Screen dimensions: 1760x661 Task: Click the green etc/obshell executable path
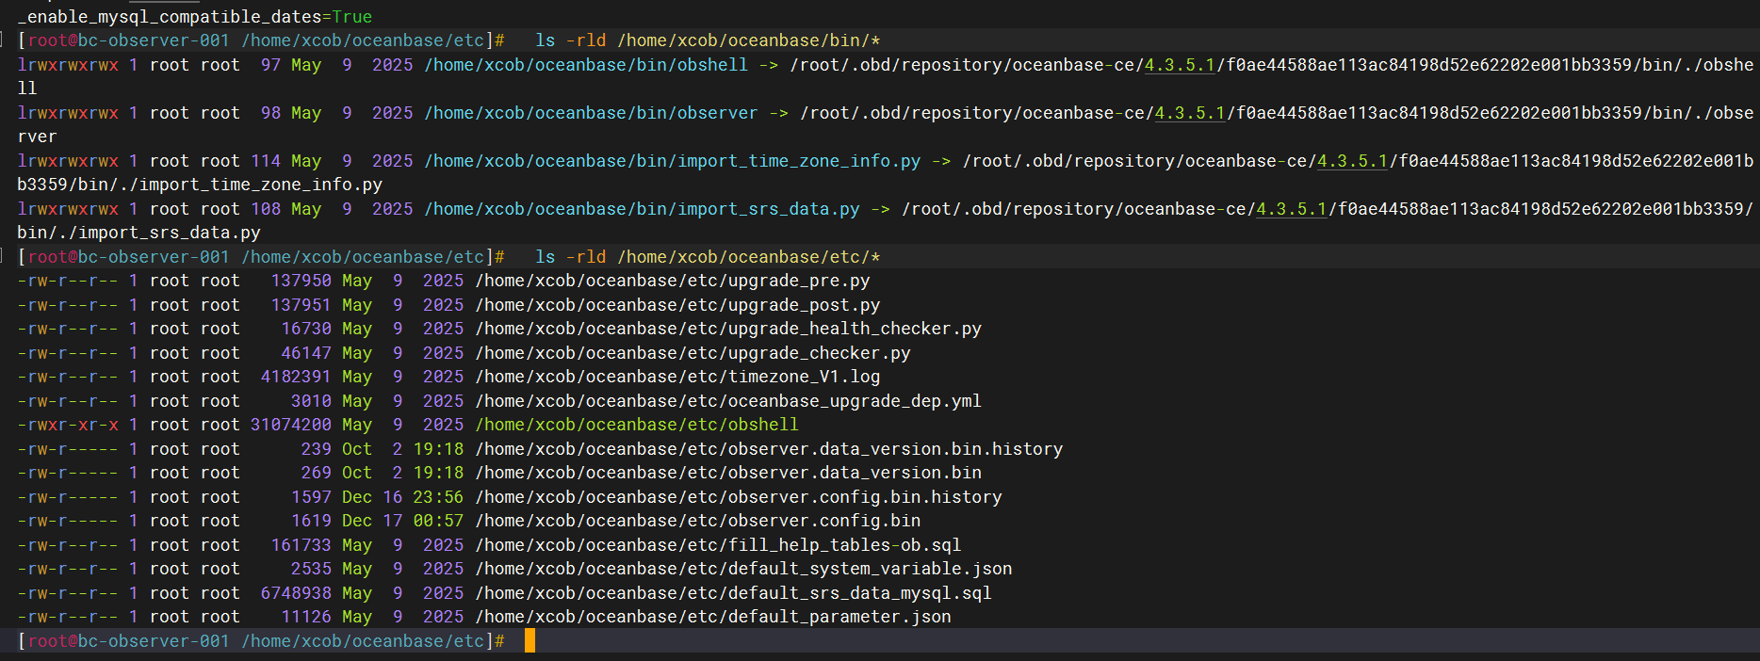[x=636, y=425]
